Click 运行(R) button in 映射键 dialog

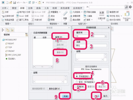[x=60, y=45]
